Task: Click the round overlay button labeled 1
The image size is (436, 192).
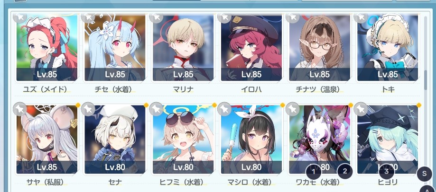Action: point(314,172)
